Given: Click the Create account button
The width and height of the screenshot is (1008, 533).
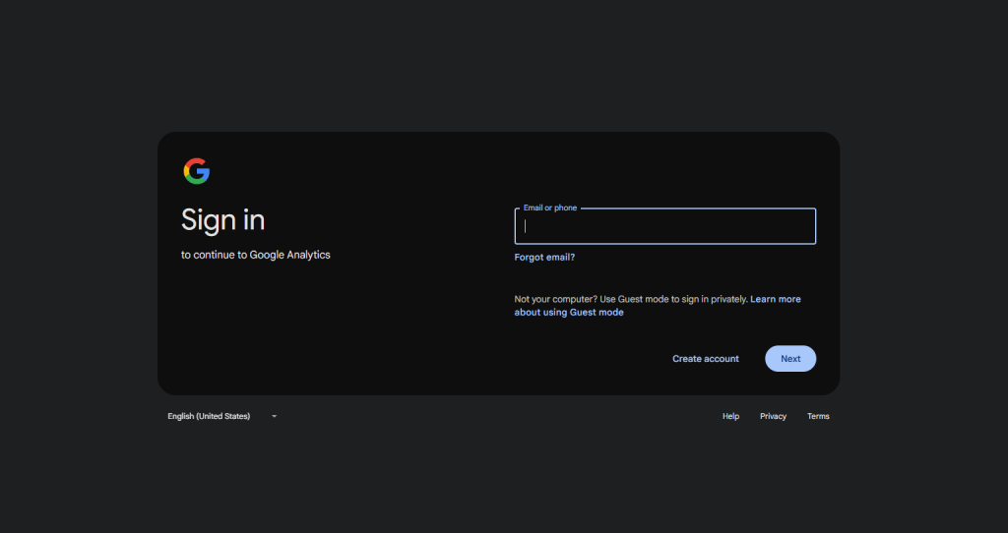Looking at the screenshot, I should (x=705, y=359).
